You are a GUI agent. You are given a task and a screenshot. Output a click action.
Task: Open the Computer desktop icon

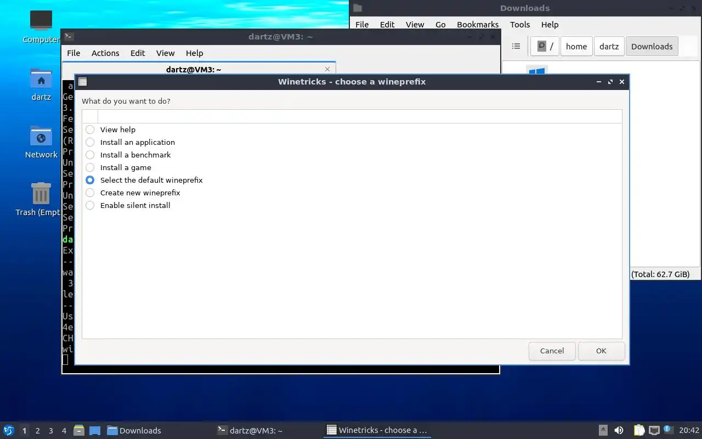(41, 26)
